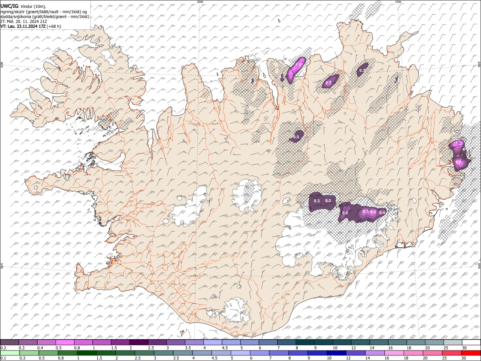Viewport: 481px width, 361px height.
Task: Click the '0.4' number under snow legend
Action: click(x=40, y=347)
